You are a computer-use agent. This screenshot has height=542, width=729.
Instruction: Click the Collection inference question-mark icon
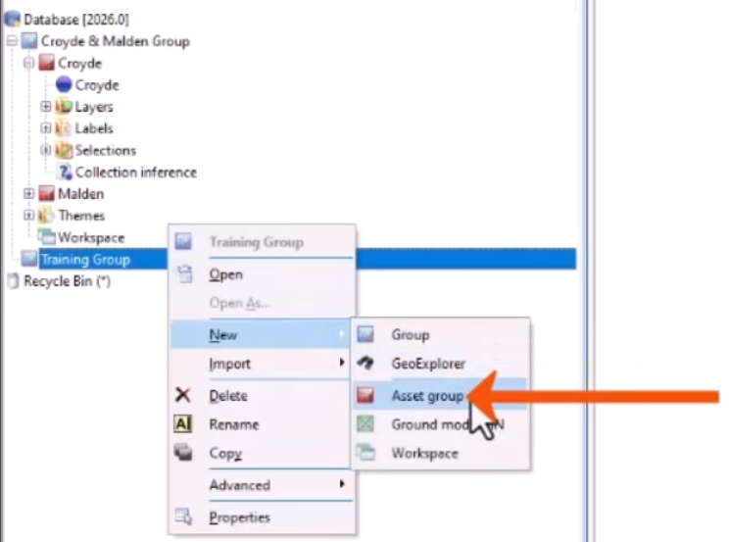64,172
